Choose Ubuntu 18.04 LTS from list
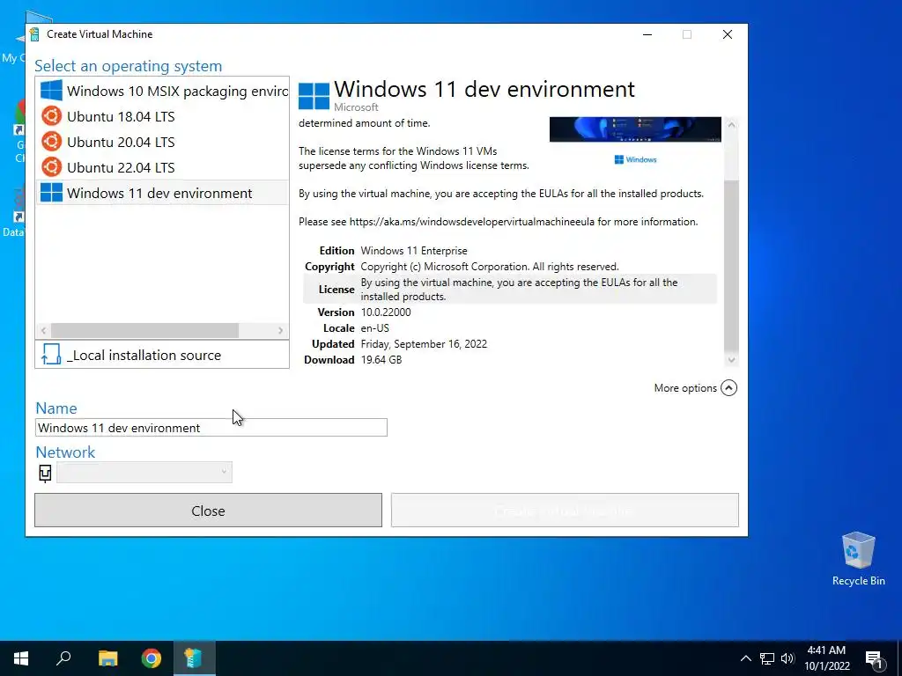The image size is (902, 676). (162, 116)
